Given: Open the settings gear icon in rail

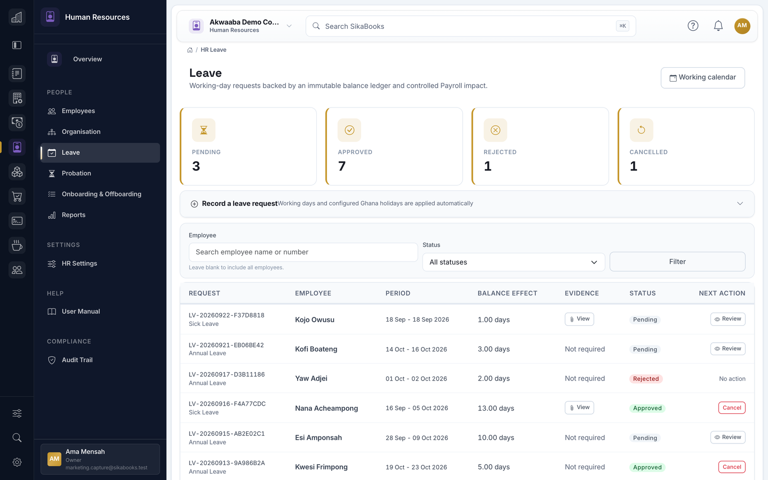Looking at the screenshot, I should (x=17, y=462).
